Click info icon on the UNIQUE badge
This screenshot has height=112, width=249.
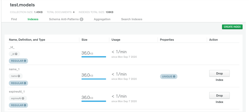[174, 77]
